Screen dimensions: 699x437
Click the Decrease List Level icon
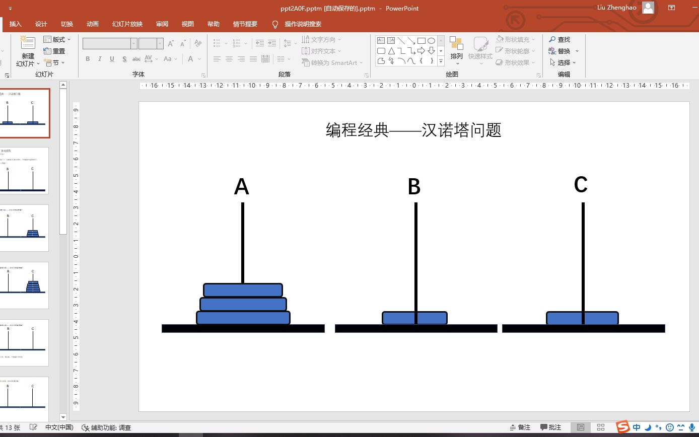(260, 43)
